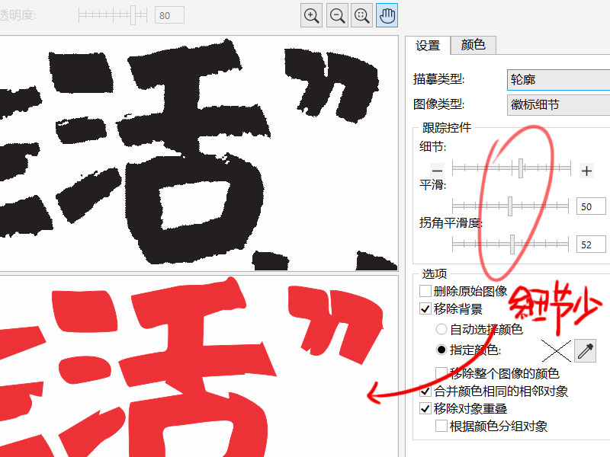Click the 拐角平滑度 value field showing 52
The width and height of the screenshot is (610, 457).
591,244
